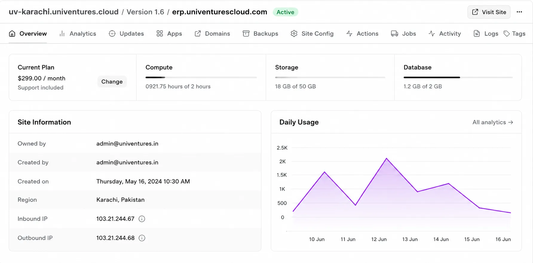
Task: Switch to the Analytics tab
Action: (x=78, y=34)
